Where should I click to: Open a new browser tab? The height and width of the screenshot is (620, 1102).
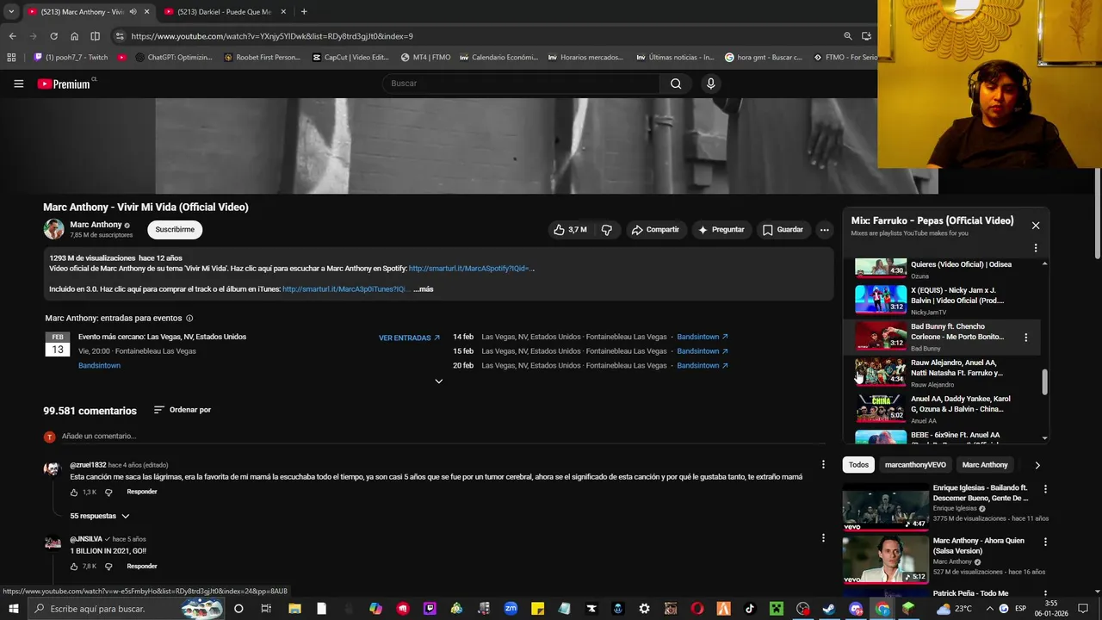(304, 12)
